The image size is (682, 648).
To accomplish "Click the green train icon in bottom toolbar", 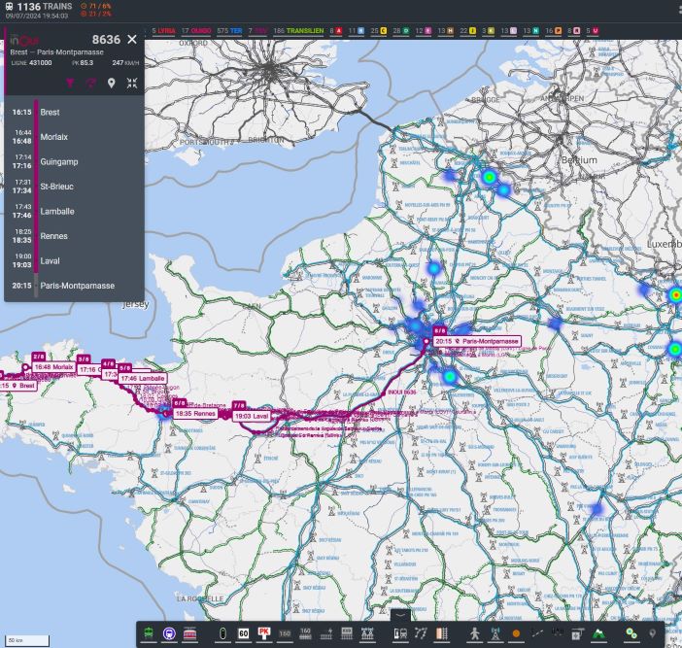I will click(x=149, y=633).
